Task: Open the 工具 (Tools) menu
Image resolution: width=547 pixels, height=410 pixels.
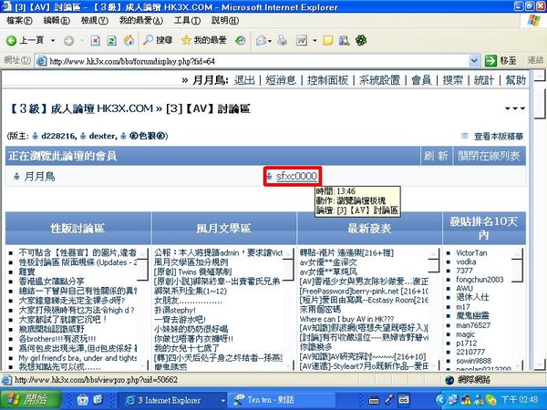Action: click(187, 20)
